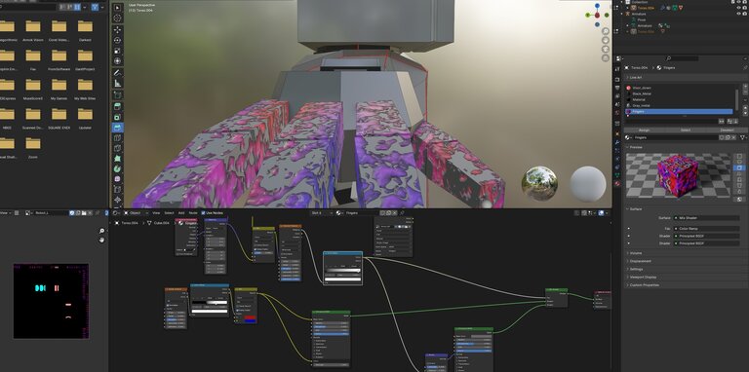
Task: Click the viewport pan hand gizmo
Action: pos(606,40)
